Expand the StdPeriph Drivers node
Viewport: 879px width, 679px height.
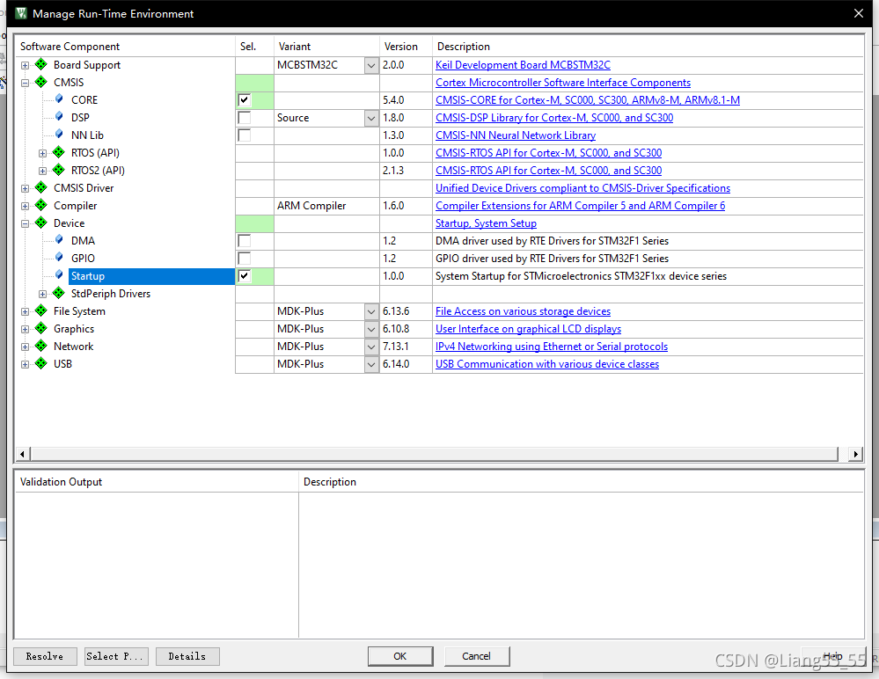point(42,294)
